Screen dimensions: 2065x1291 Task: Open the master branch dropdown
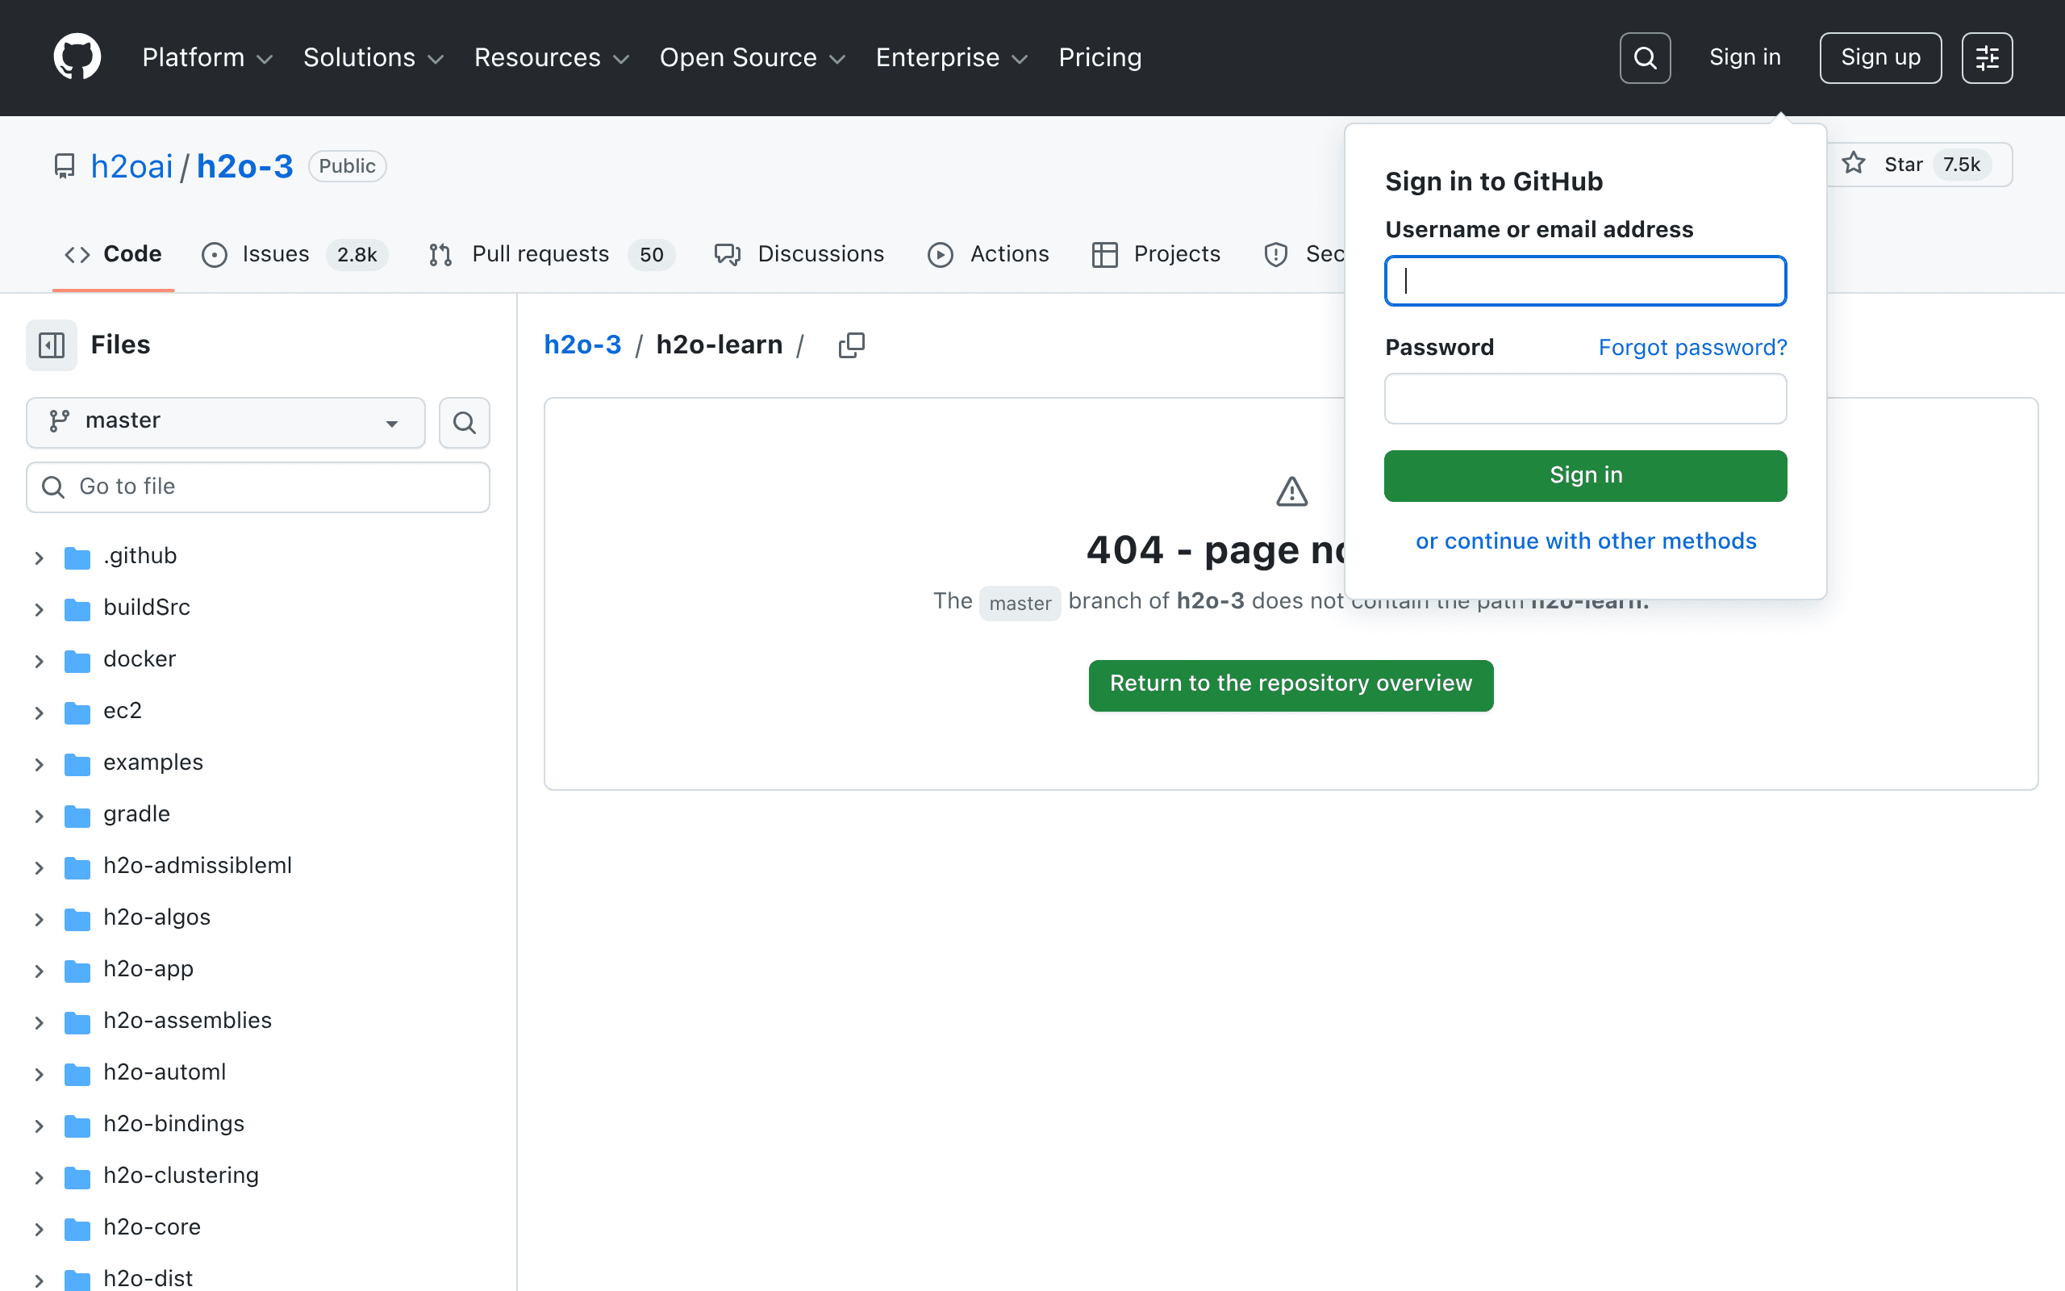pyautogui.click(x=225, y=423)
